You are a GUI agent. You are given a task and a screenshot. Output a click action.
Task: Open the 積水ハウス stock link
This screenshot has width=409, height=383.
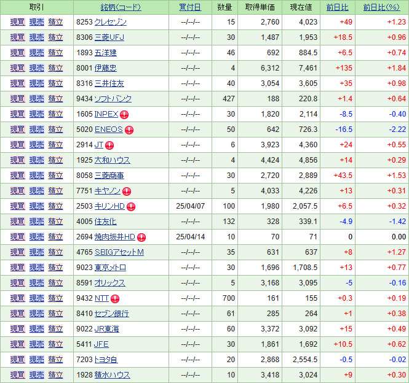[x=112, y=375]
